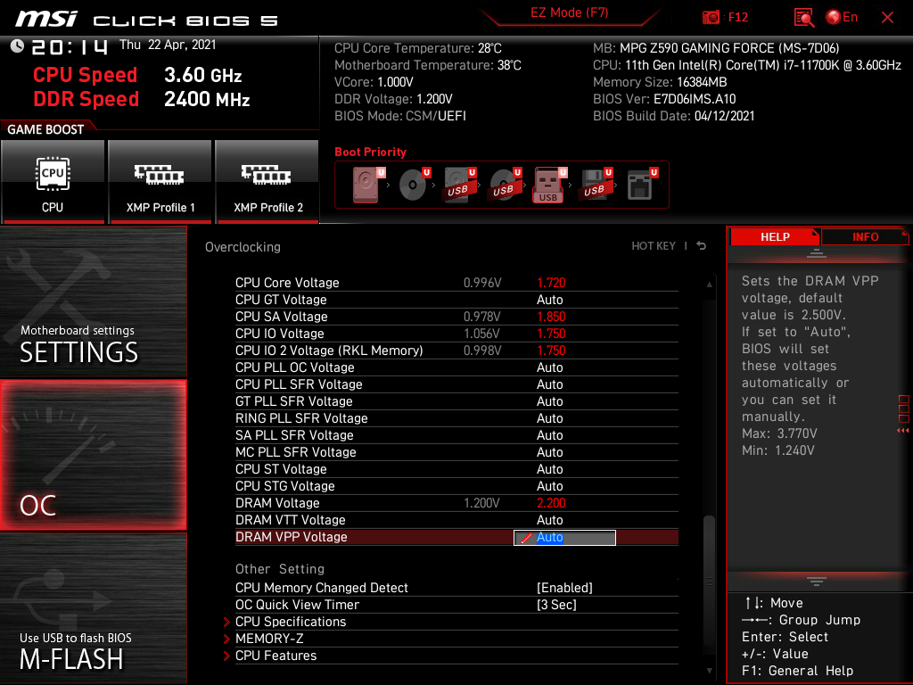Screen dimensions: 913x685
Task: Close the BIOS with the X icon
Action: pos(887,18)
